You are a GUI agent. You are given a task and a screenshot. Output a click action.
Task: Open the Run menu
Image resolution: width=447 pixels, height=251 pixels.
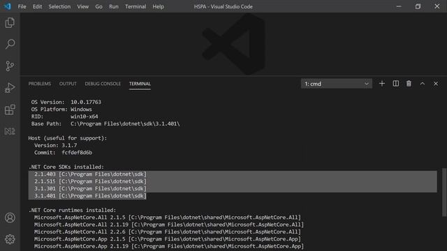point(113,6)
